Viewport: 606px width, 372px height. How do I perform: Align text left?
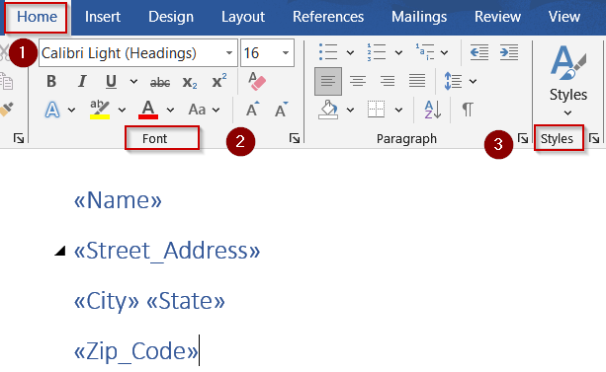(x=328, y=81)
